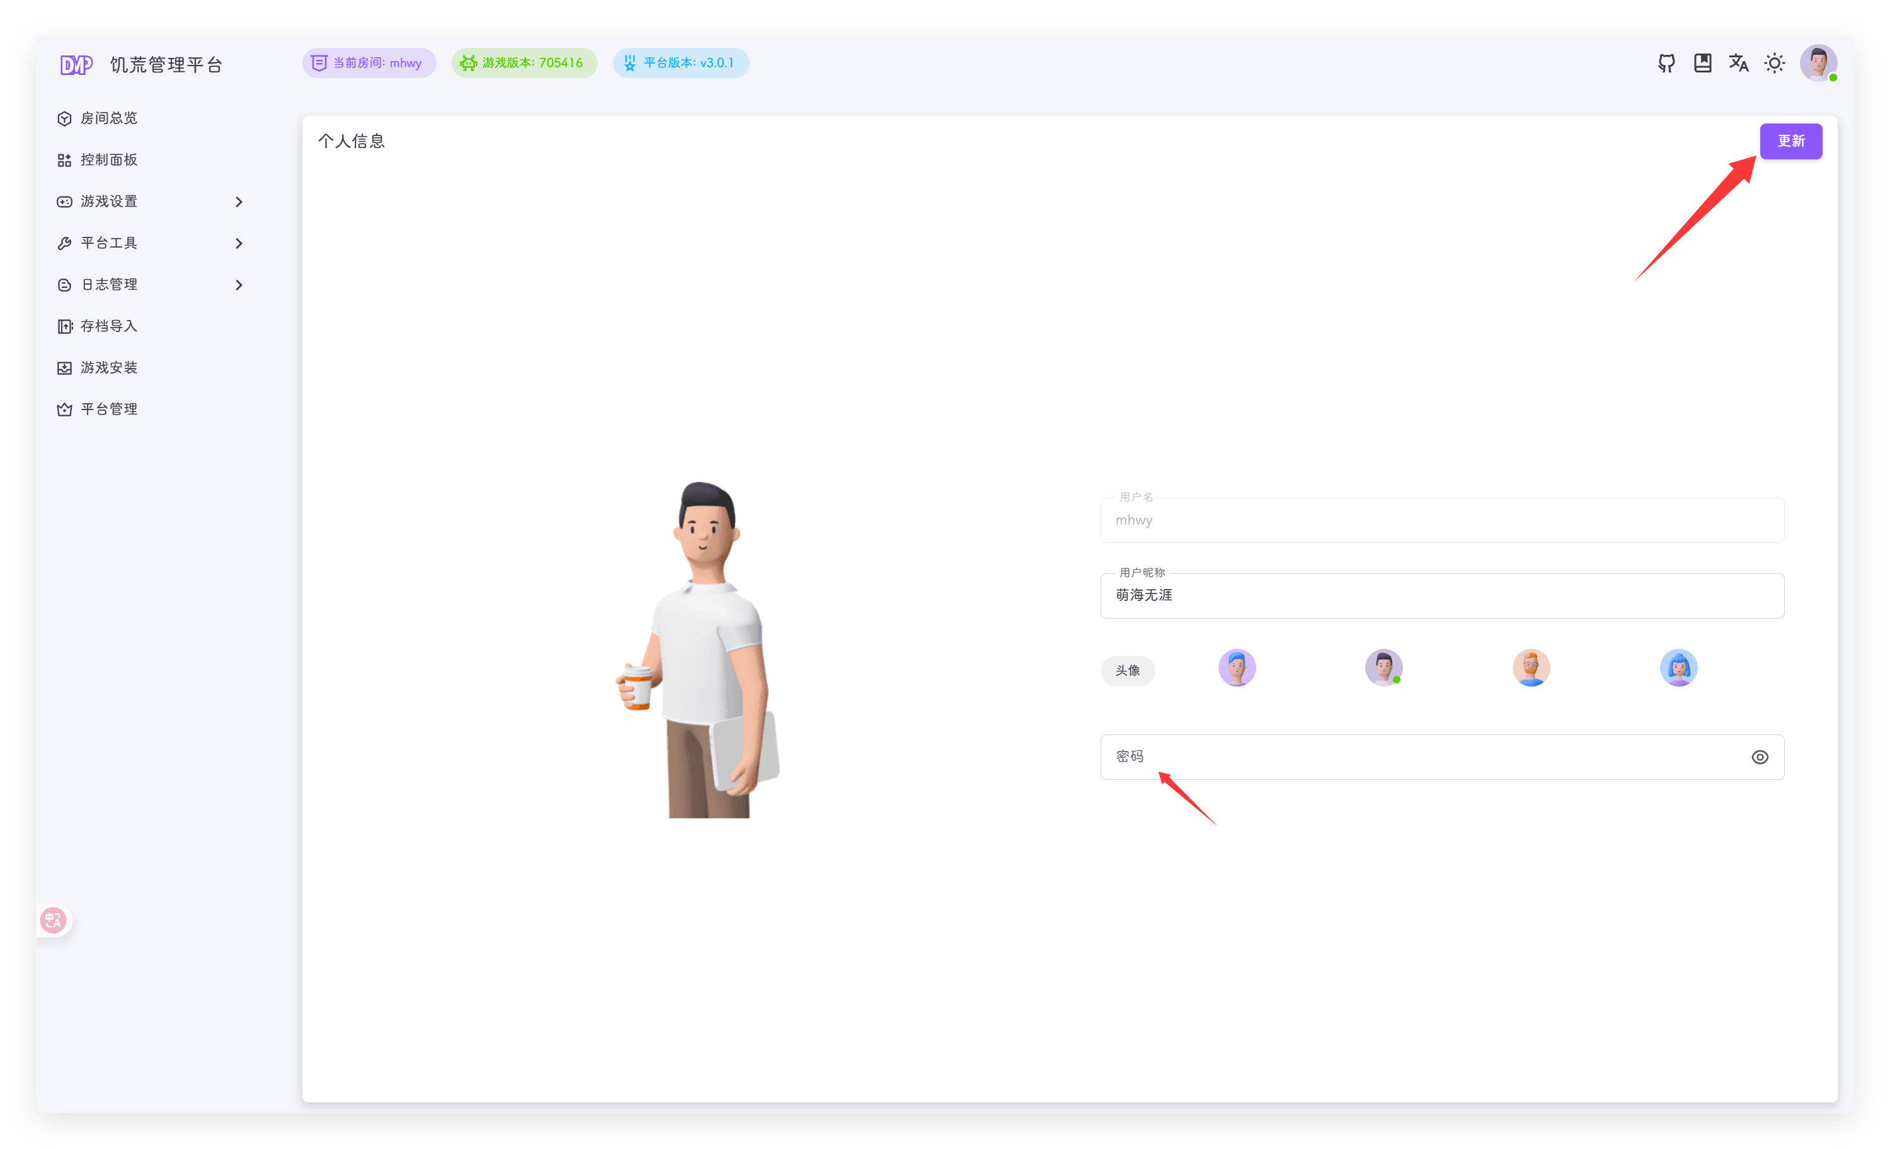The image size is (1890, 1149).
Task: Open 控制面板 in the sidebar
Action: (x=109, y=159)
